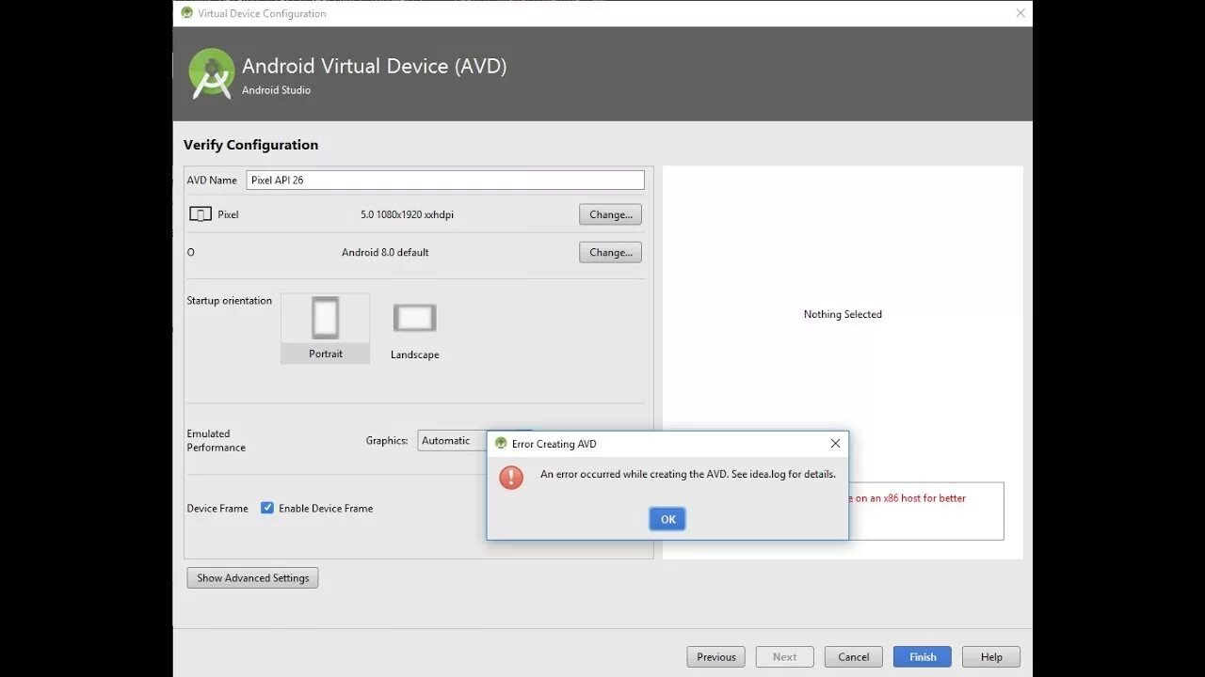The height and width of the screenshot is (677, 1205).
Task: Click the 'Startup orientation' label
Action: click(x=229, y=301)
